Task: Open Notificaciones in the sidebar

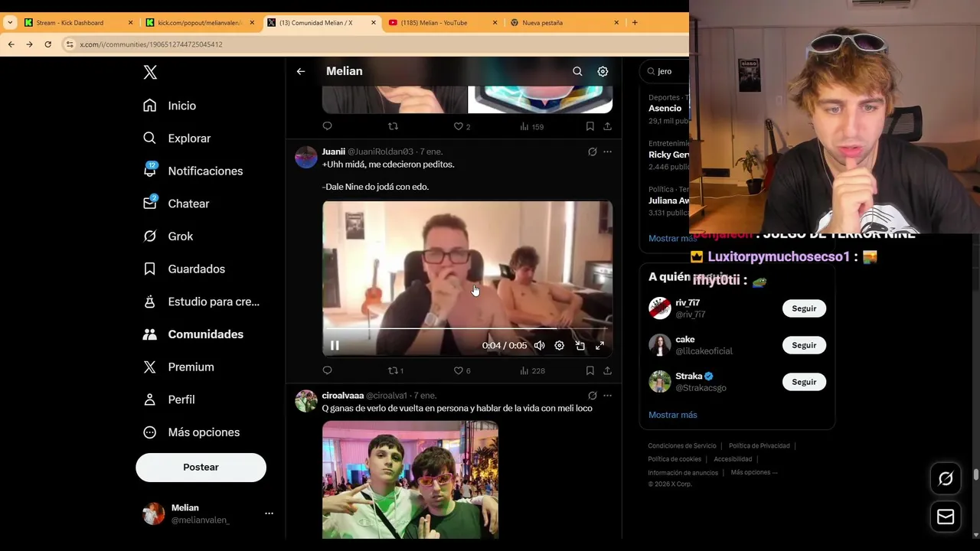Action: (193, 171)
